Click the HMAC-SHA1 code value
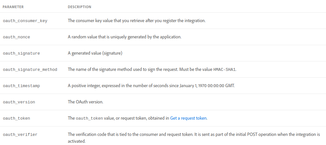The width and height of the screenshot is (326, 145). coord(225,70)
